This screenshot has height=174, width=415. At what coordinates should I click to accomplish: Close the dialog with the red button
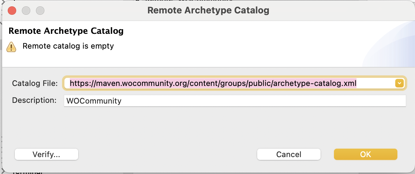click(12, 11)
